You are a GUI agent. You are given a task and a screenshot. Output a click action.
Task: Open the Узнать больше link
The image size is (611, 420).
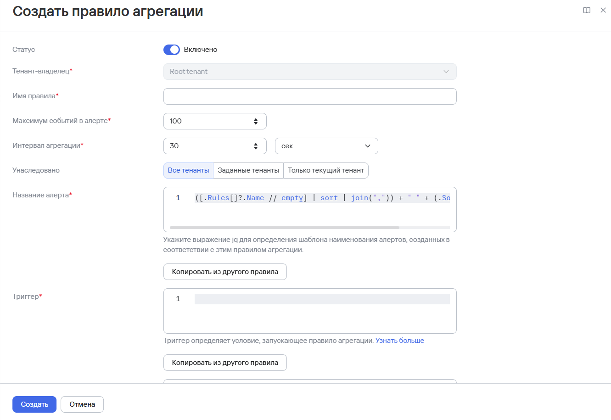400,341
